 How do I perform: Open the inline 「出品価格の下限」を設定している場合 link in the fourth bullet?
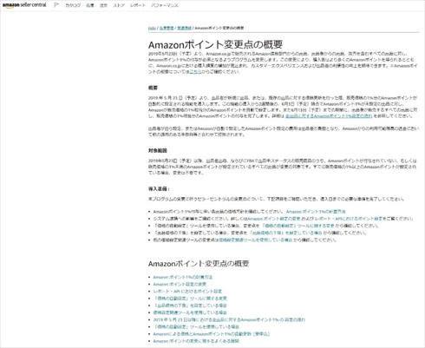(285, 233)
